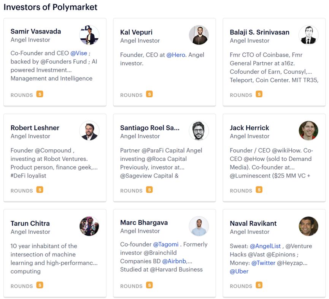This screenshot has height=299, width=329.
Task: Open Tarun Chitra's profile name
Action: [30, 223]
